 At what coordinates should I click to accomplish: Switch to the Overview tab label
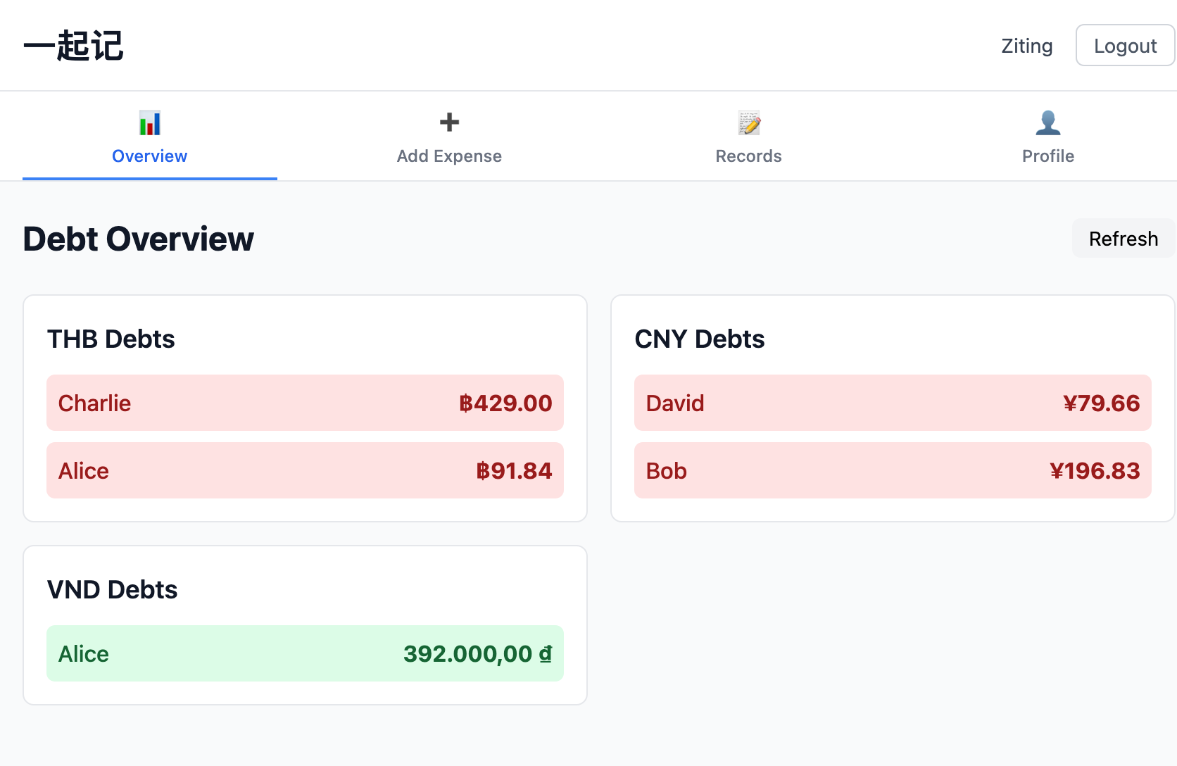coord(149,156)
